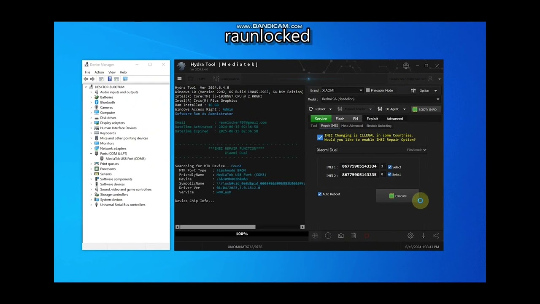Click the horizontal scrollbar thumb in log
The height and width of the screenshot is (304, 540).
[218, 227]
